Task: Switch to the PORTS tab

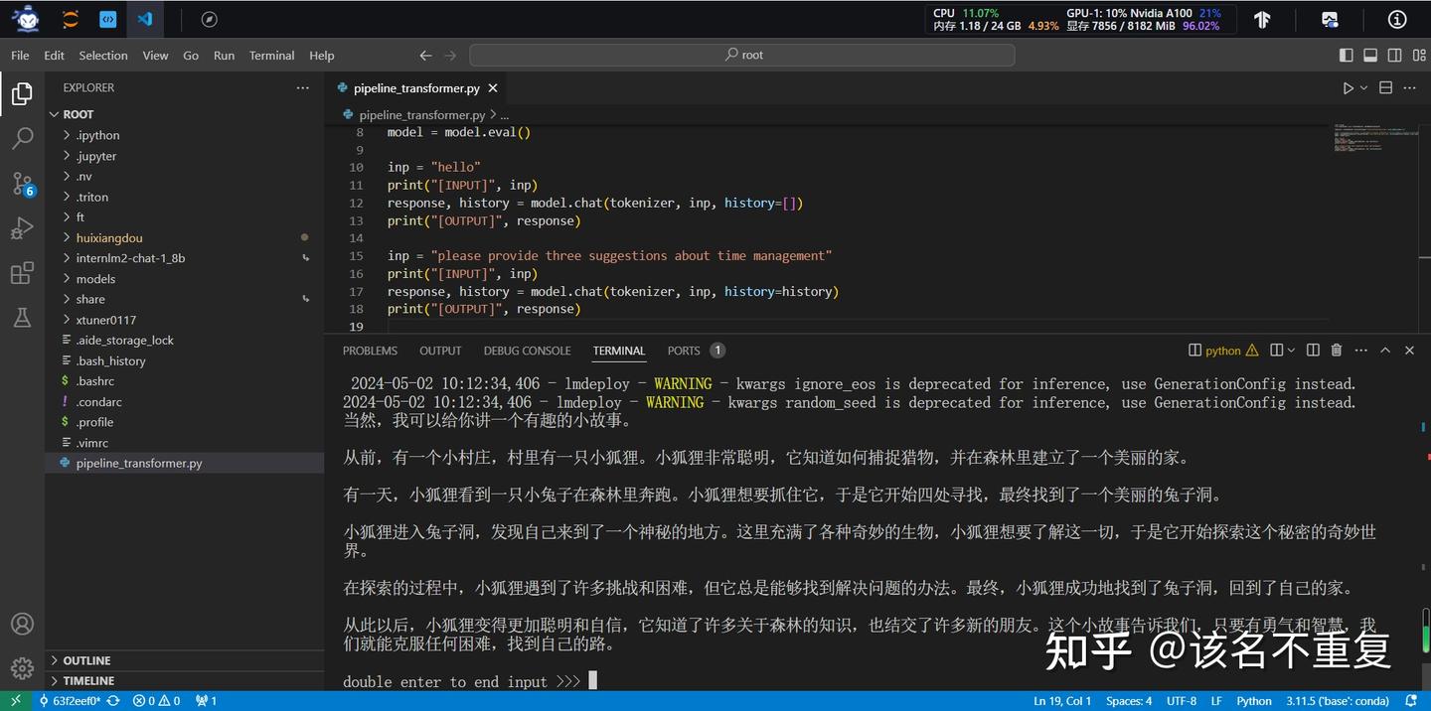Action: (x=683, y=350)
